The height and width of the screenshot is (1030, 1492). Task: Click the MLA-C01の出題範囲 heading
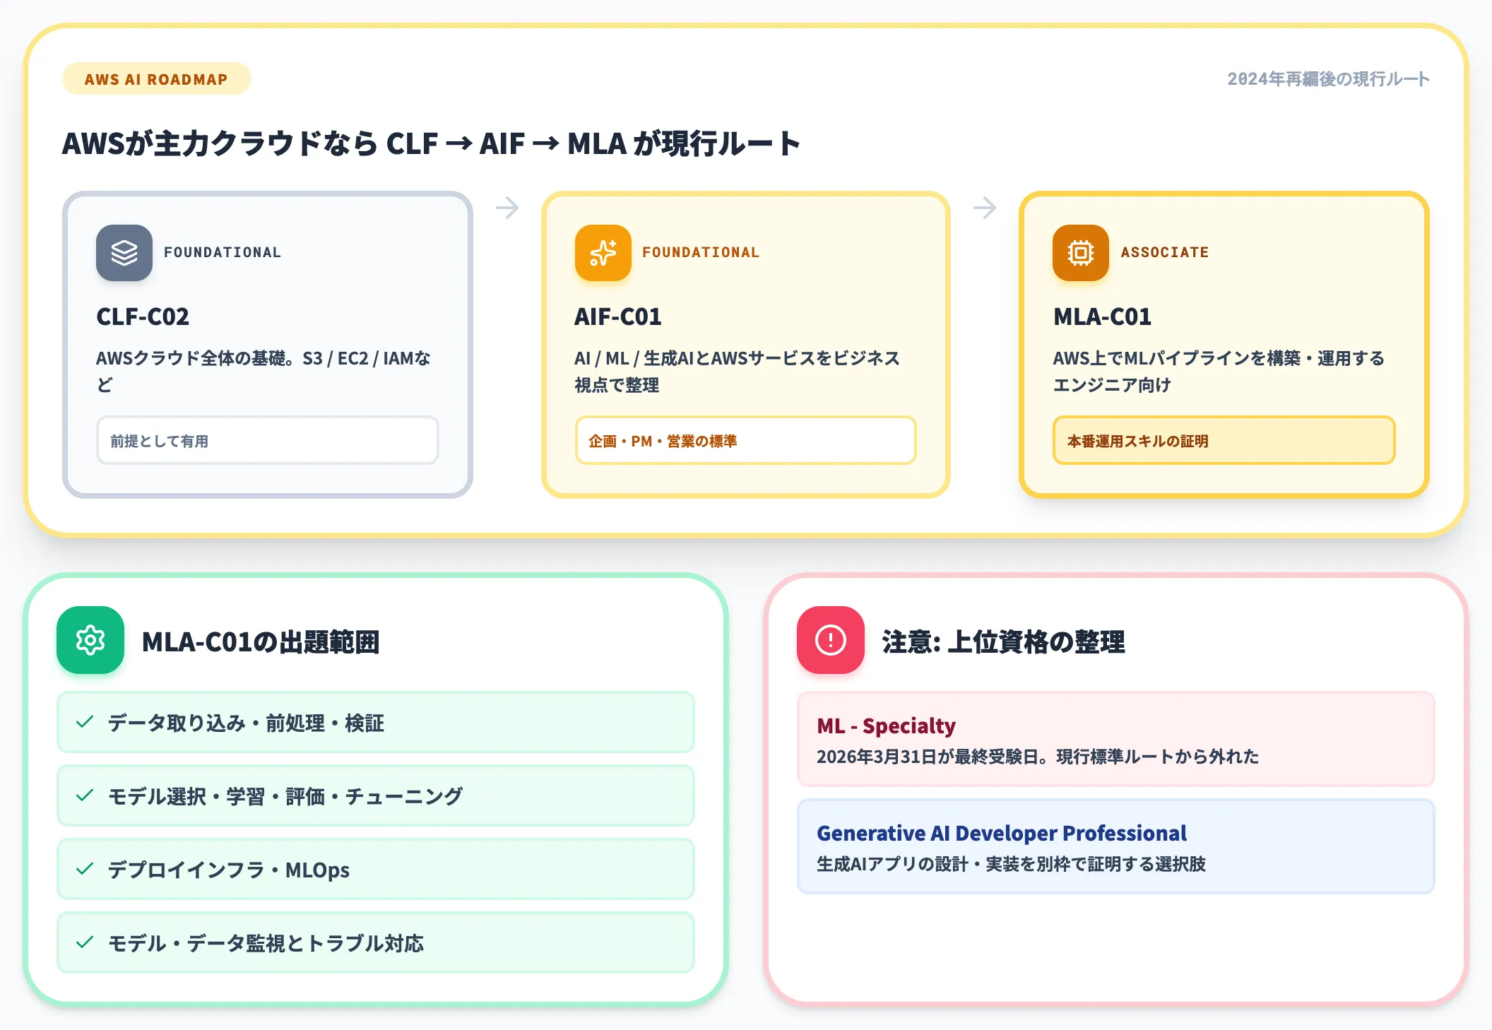[x=261, y=641]
